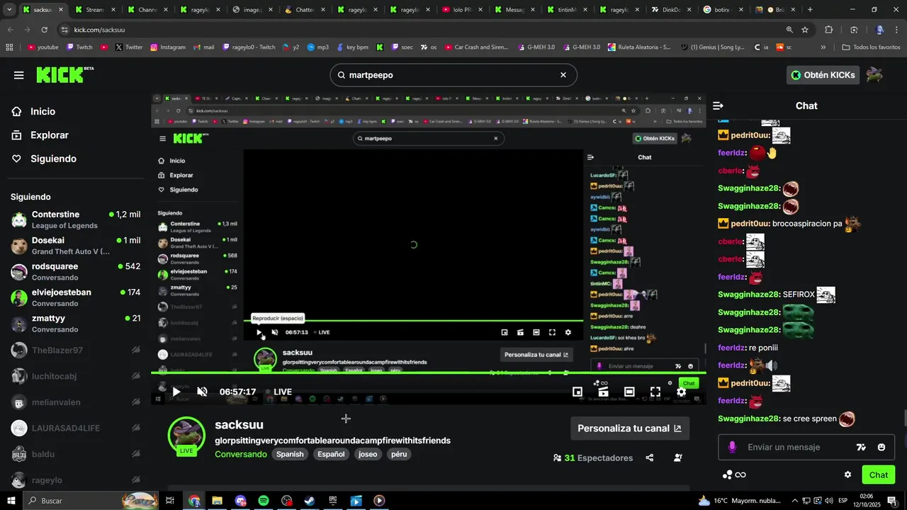Open Steam from taskbar
This screenshot has width=907, height=510.
(x=310, y=501)
